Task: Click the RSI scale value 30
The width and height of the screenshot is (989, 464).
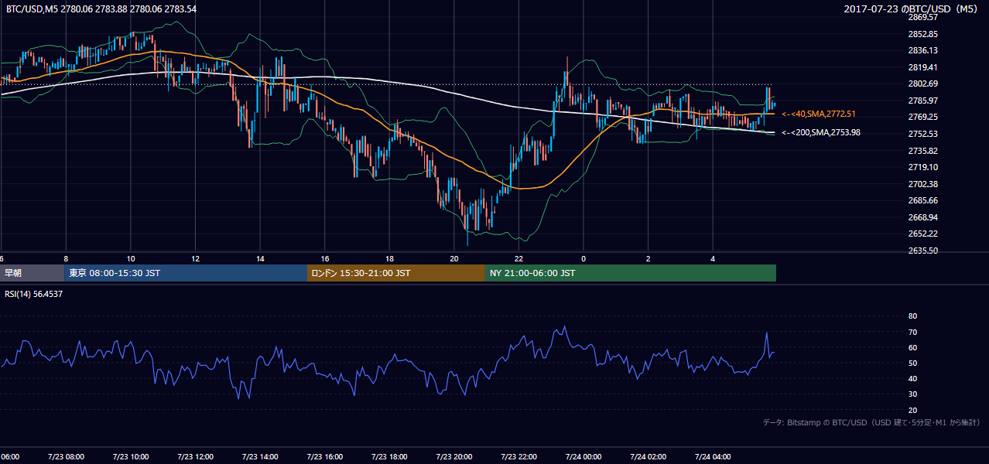Action: (x=912, y=394)
